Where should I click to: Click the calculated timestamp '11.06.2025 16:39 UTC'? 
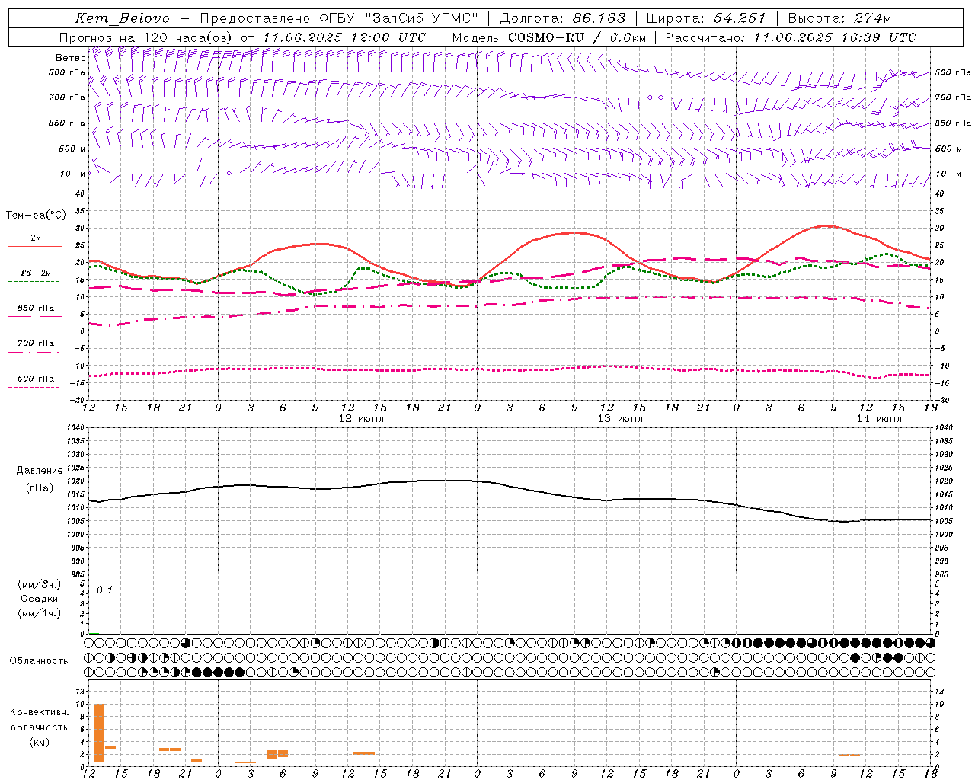[x=836, y=37]
